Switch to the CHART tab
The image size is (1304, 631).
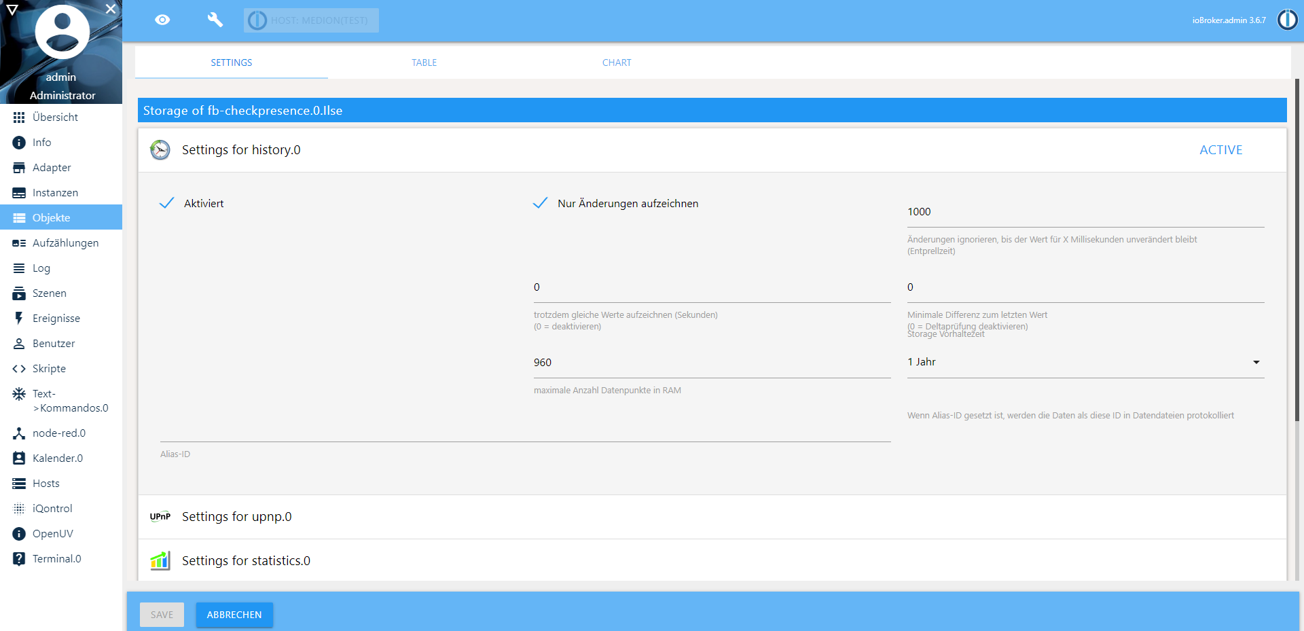[617, 62]
